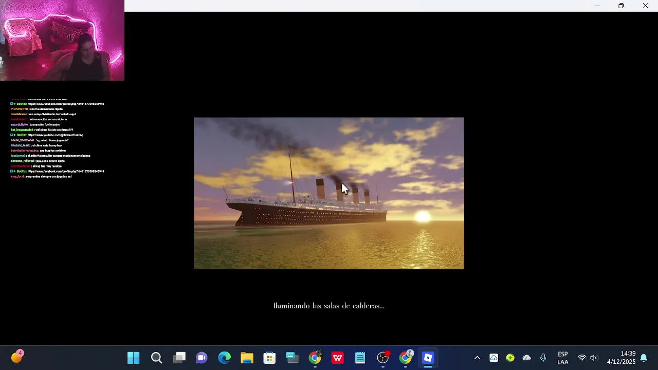This screenshot has width=658, height=370.
Task: Open taskbar Search magnifier
Action: tap(156, 358)
